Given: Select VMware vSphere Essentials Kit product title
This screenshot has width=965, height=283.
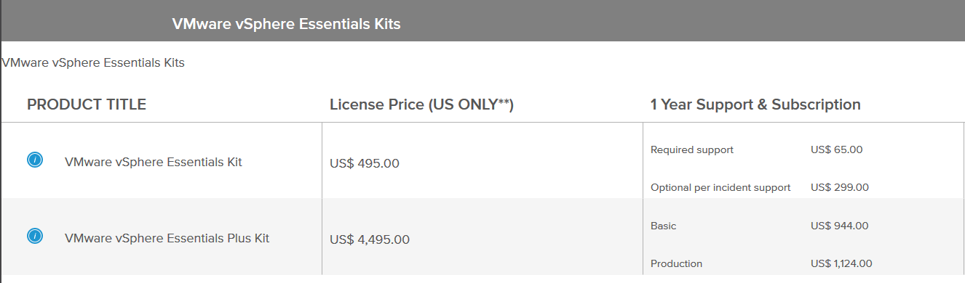Looking at the screenshot, I should tap(154, 163).
